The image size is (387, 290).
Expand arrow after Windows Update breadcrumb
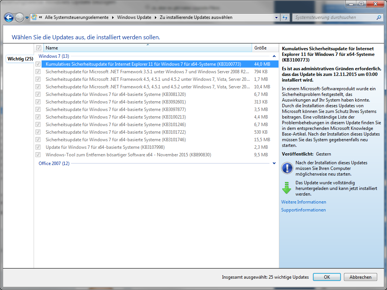click(156, 17)
